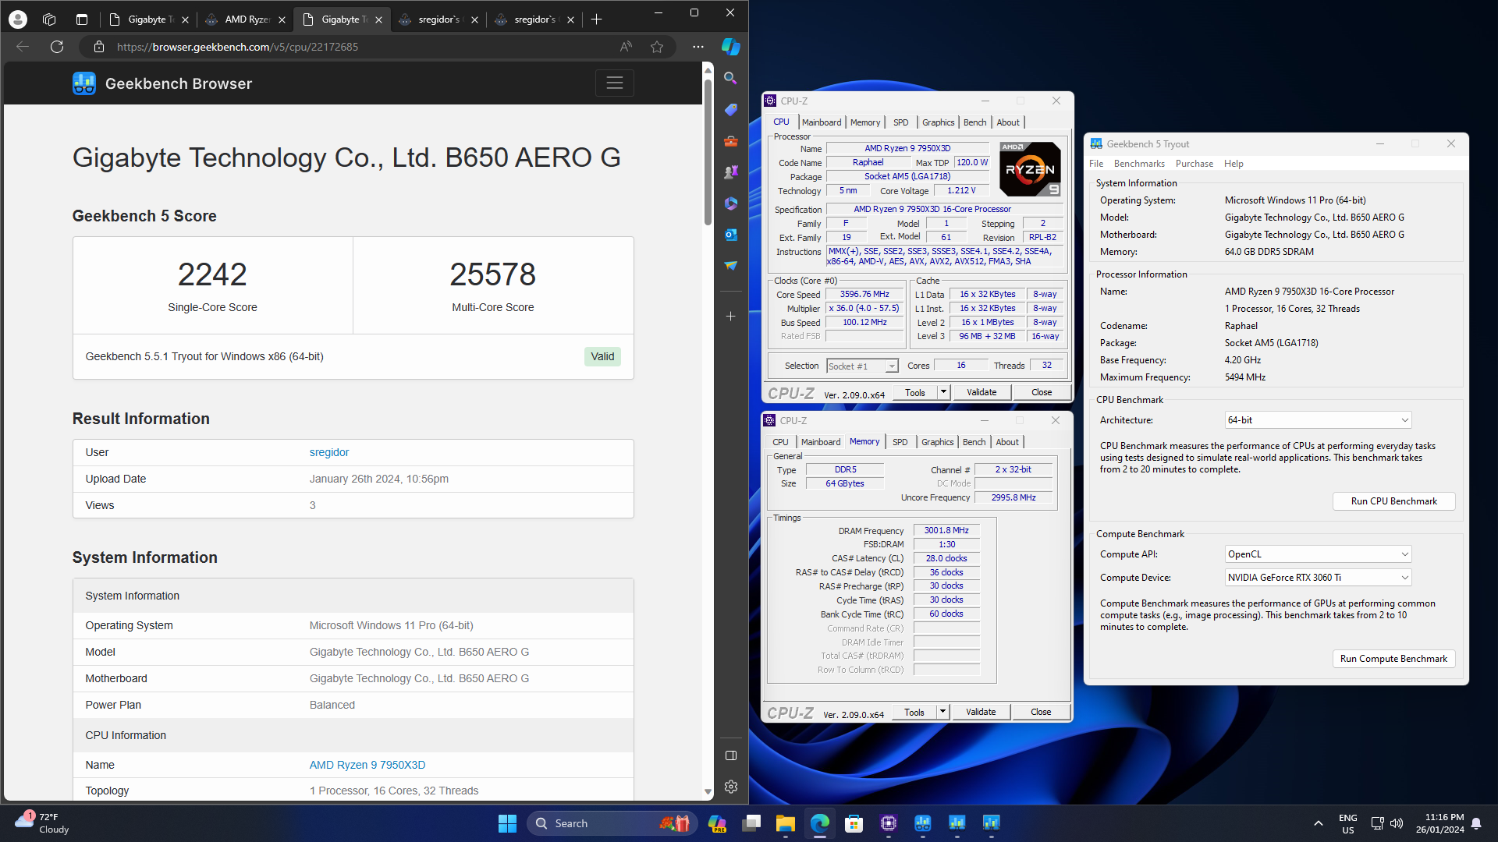Click the Edge profile avatar icon
Image resolution: width=1498 pixels, height=842 pixels.
point(18,19)
